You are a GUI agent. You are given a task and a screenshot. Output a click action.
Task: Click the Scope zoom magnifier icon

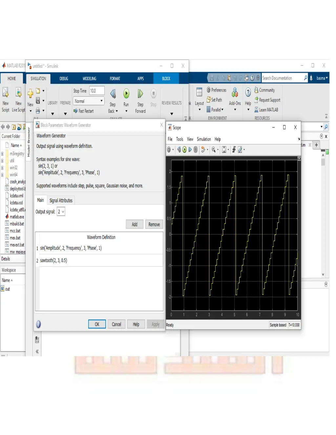coord(214,150)
